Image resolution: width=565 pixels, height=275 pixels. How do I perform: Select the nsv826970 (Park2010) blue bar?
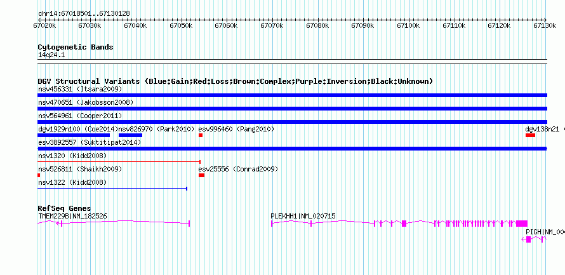[x=130, y=135]
